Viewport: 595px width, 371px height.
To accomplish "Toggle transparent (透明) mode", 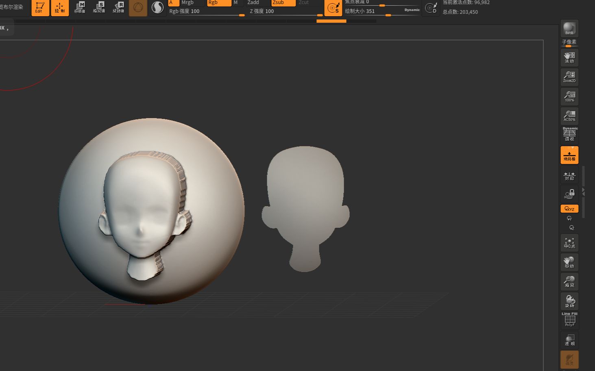I will coord(569,340).
